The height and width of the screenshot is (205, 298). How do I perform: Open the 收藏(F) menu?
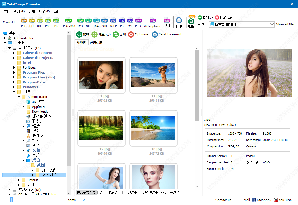point(45,11)
